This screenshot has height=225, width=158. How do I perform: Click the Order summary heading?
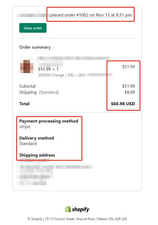(x=35, y=47)
